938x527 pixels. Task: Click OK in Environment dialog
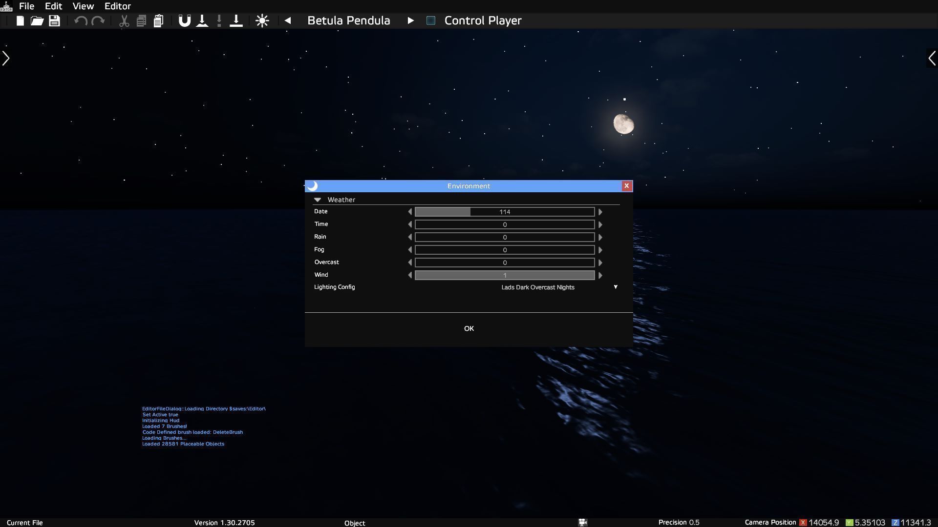pos(469,328)
